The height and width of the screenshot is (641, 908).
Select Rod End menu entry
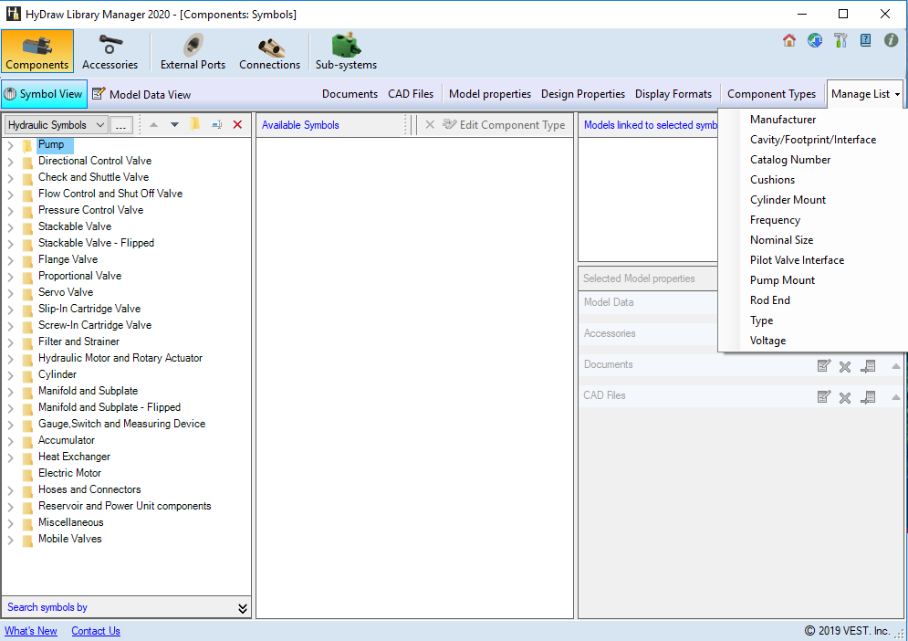click(x=770, y=300)
